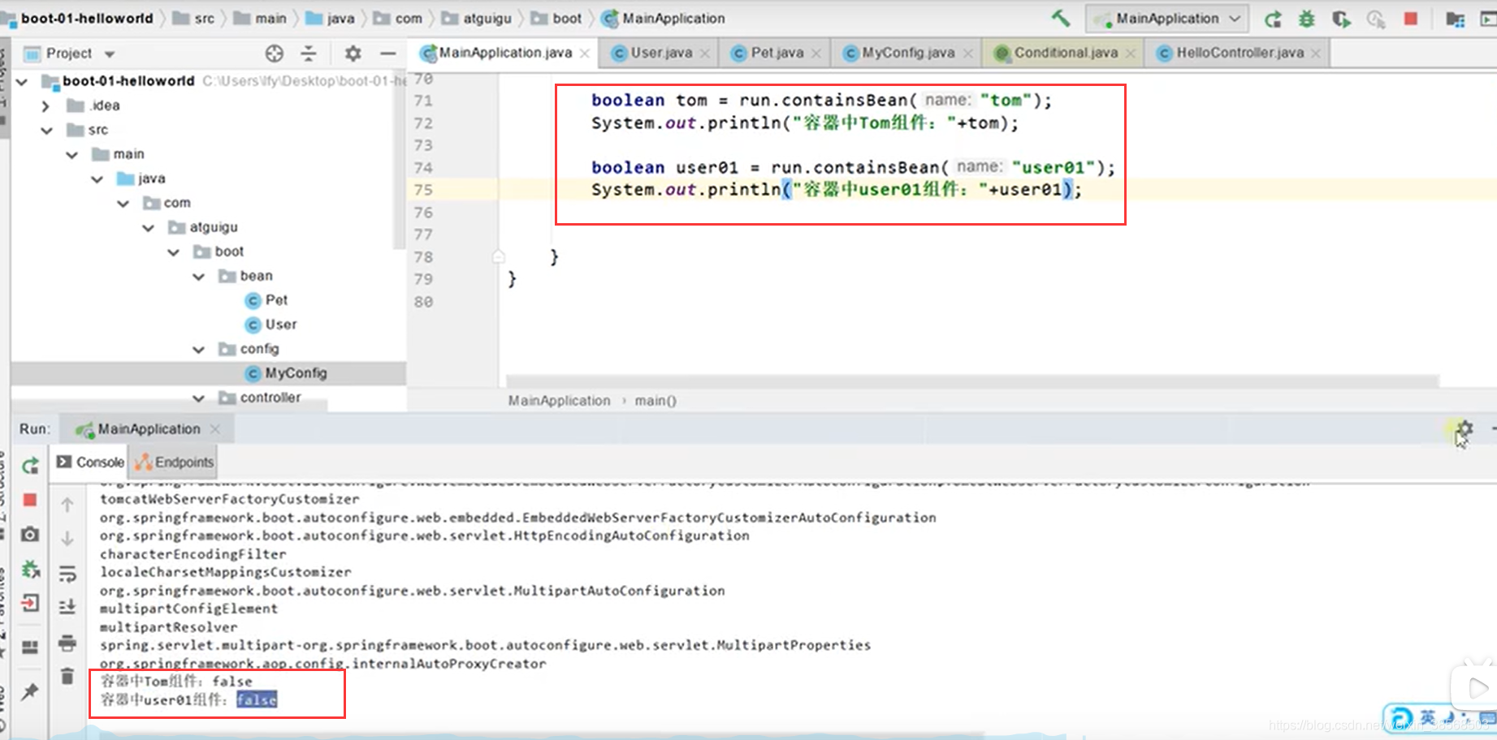Open the Console tab in Run panel
The width and height of the screenshot is (1497, 740).
point(90,462)
